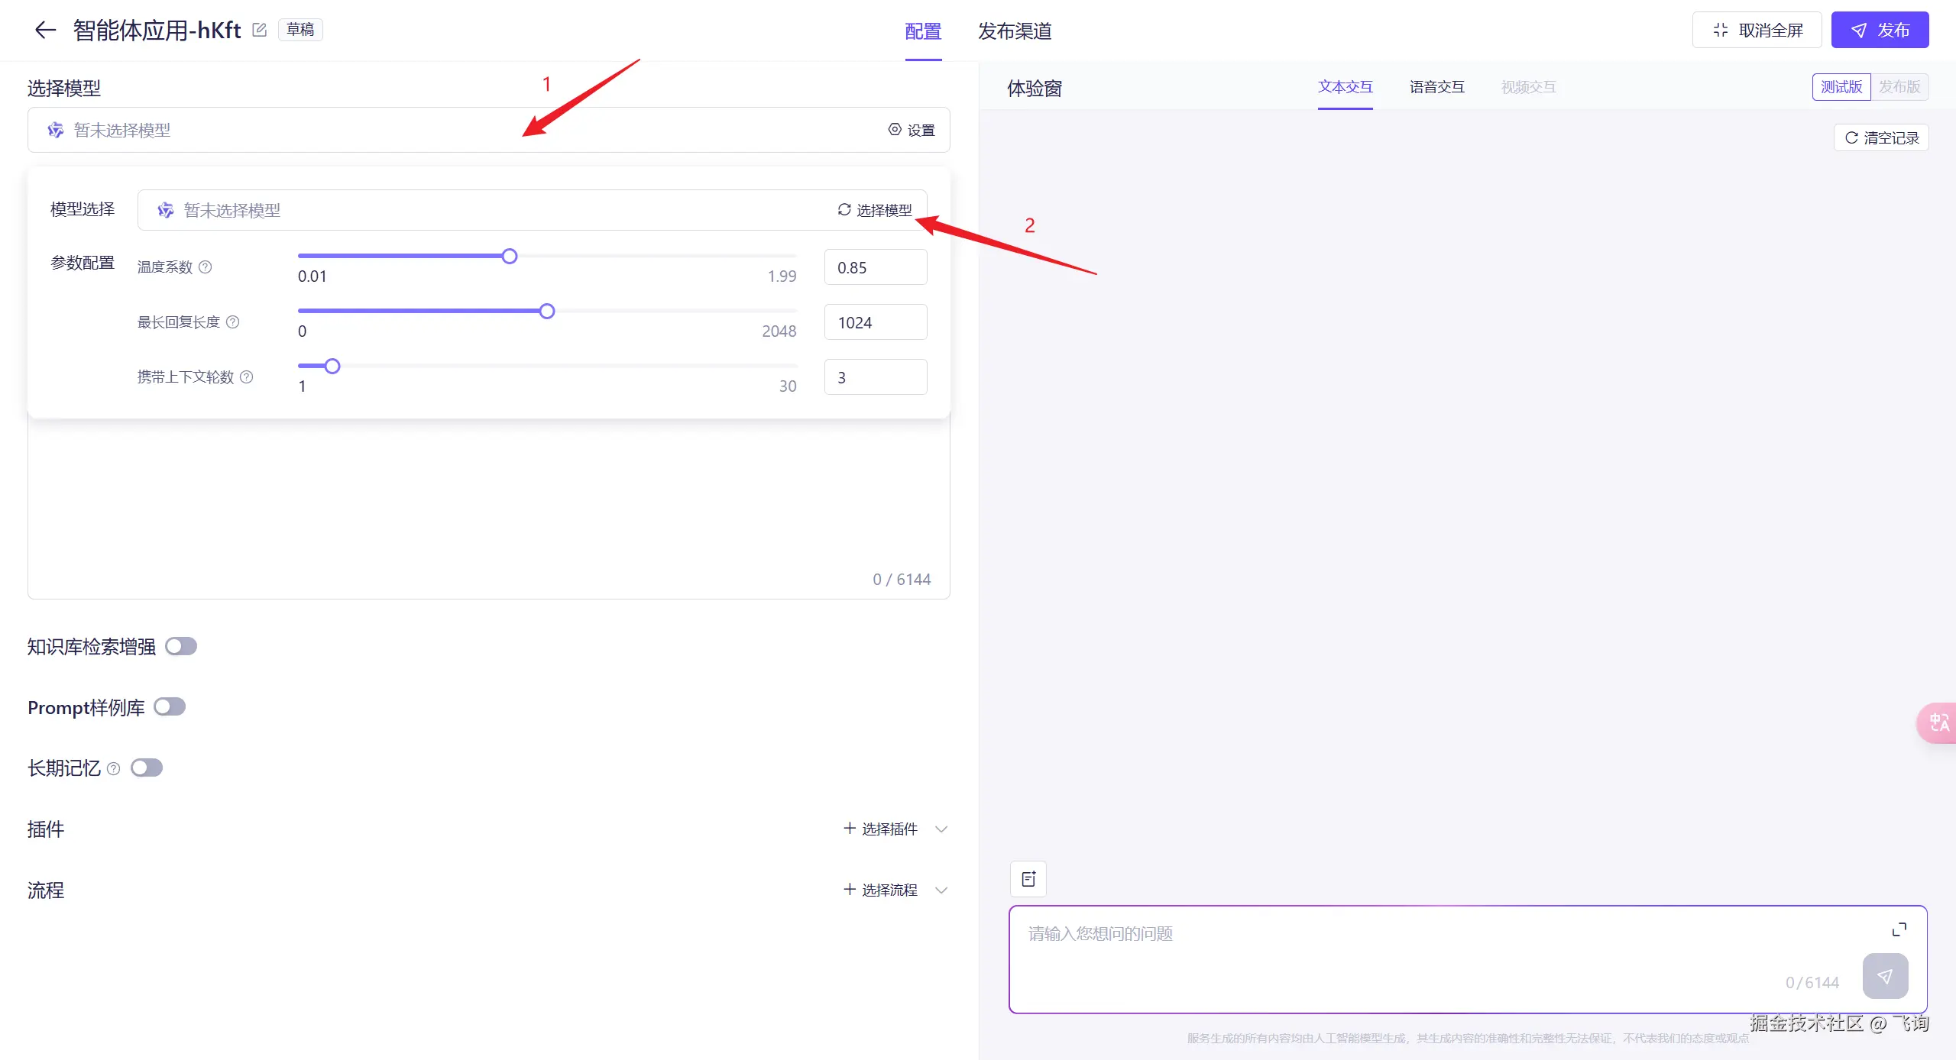Image resolution: width=1956 pixels, height=1060 pixels.
Task: Click the 清空记录 button
Action: click(x=1881, y=138)
